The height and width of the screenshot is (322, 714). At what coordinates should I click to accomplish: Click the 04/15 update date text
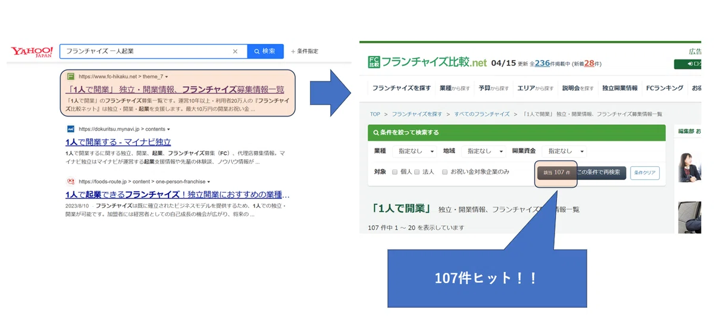(504, 62)
